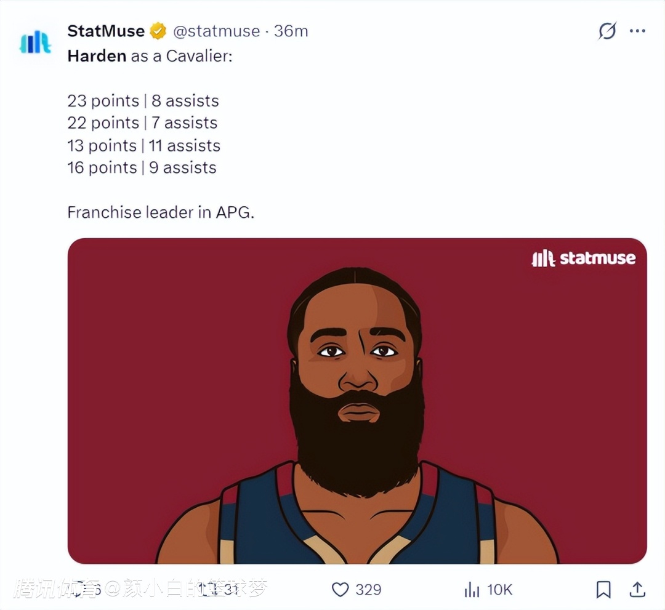
Task: Click the 329 likes count
Action: pos(368,590)
